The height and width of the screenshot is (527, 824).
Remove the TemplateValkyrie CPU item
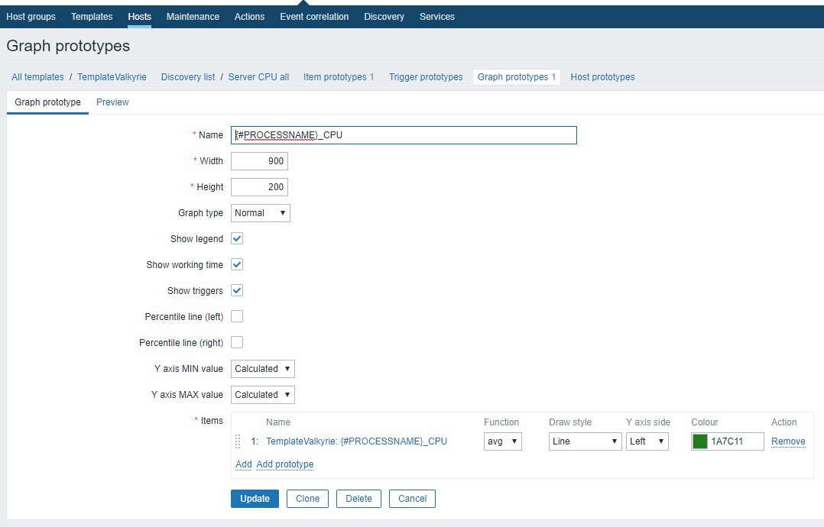pyautogui.click(x=788, y=441)
